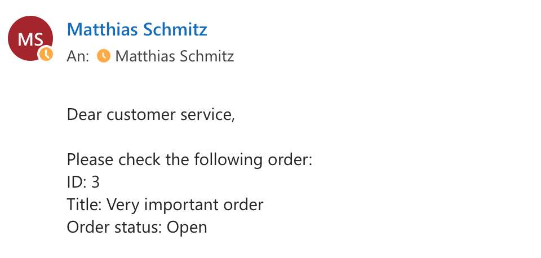This screenshot has height=258, width=541.
Task: Open the MS sender avatar circle
Action: pos(30,38)
